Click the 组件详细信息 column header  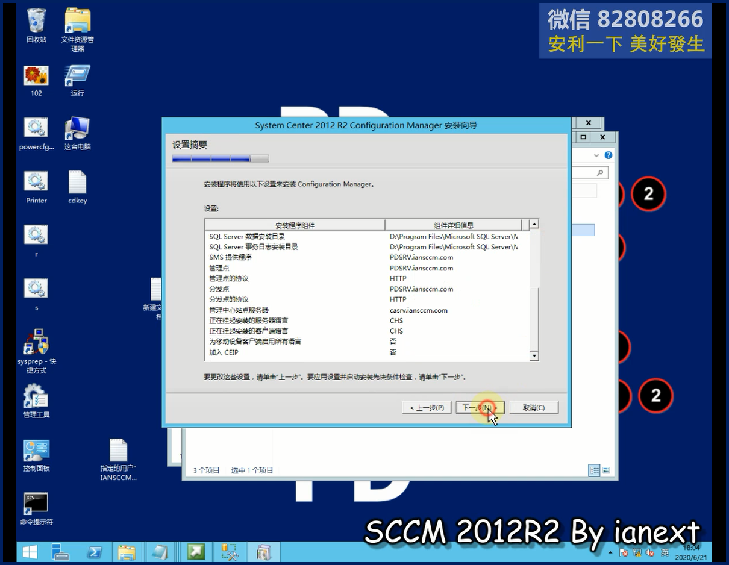(x=454, y=225)
